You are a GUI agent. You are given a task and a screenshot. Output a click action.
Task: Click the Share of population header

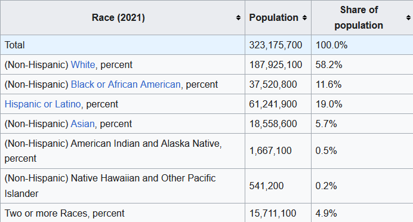click(x=359, y=18)
